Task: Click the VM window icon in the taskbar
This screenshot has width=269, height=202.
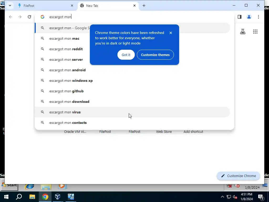Action: (x=71, y=197)
